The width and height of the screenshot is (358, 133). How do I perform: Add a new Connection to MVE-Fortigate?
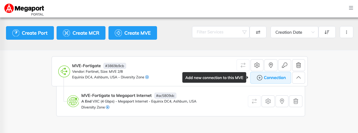pyautogui.click(x=271, y=78)
